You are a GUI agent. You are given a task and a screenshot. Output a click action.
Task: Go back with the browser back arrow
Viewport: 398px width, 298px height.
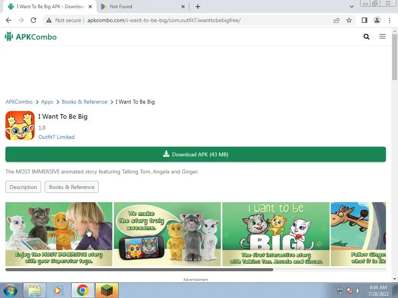9,20
